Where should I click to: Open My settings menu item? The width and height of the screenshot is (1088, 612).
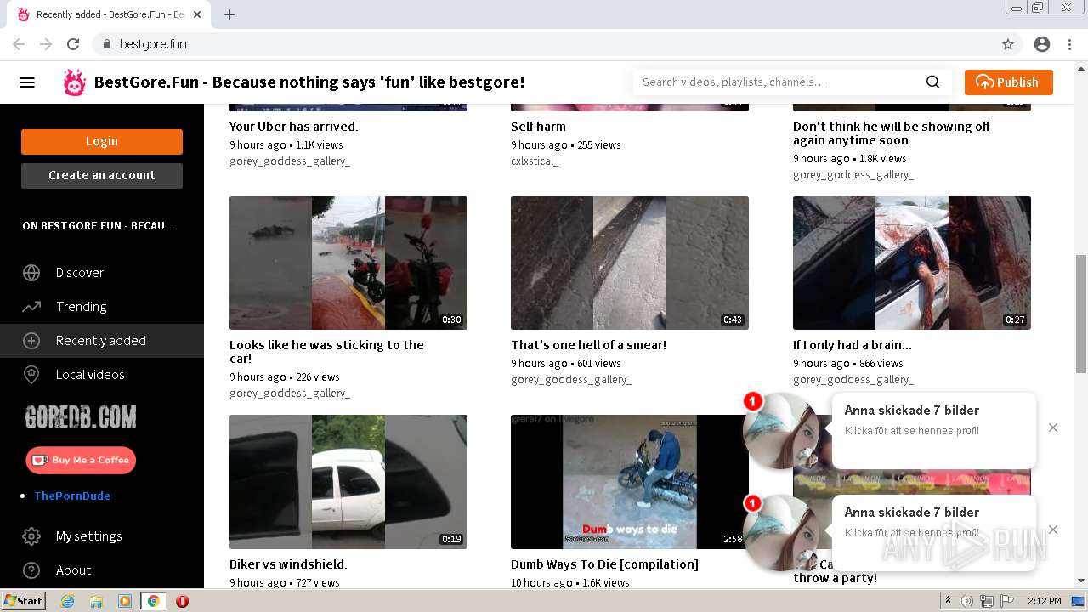click(102, 536)
